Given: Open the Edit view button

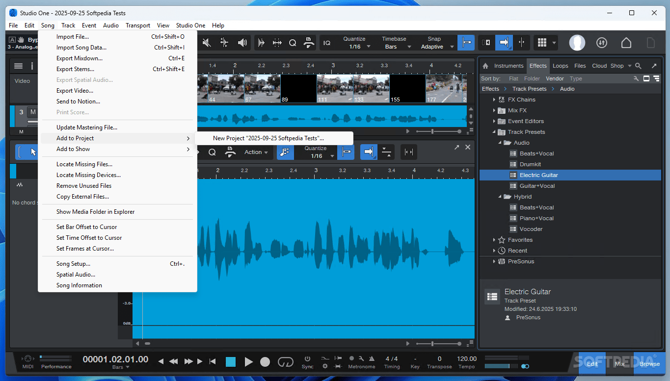Looking at the screenshot, I should [x=592, y=364].
